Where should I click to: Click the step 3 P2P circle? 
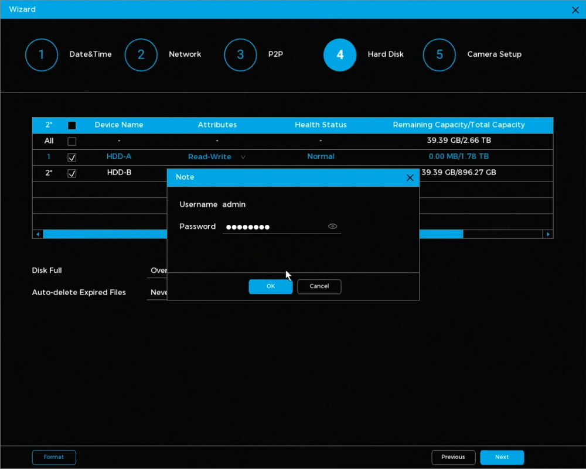pos(240,54)
